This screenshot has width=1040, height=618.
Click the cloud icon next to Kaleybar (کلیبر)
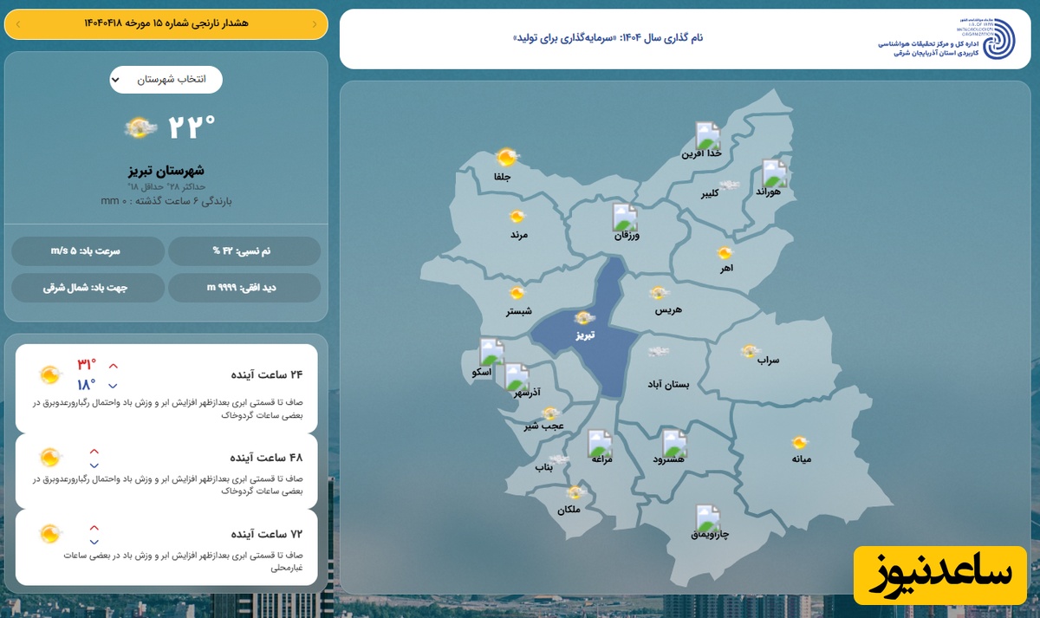tap(730, 185)
